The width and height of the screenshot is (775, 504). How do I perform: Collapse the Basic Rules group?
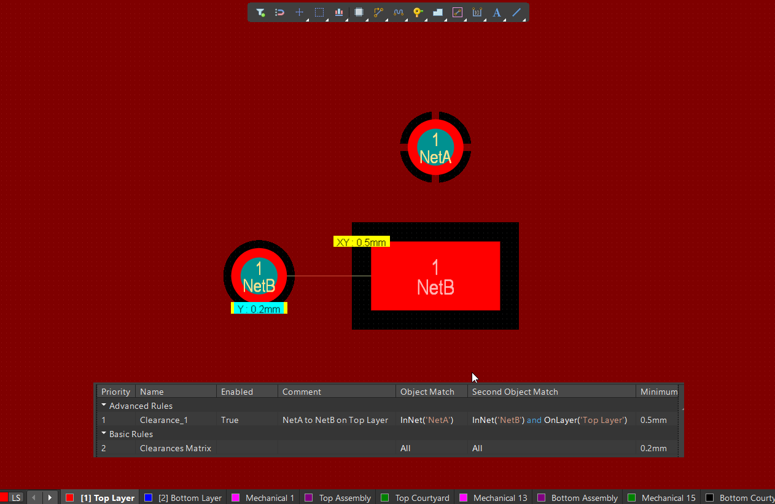pos(104,433)
